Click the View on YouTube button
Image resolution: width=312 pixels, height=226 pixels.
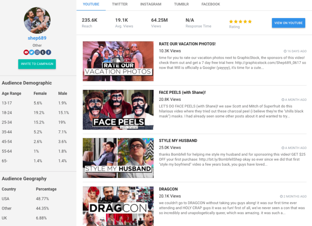pos(288,23)
